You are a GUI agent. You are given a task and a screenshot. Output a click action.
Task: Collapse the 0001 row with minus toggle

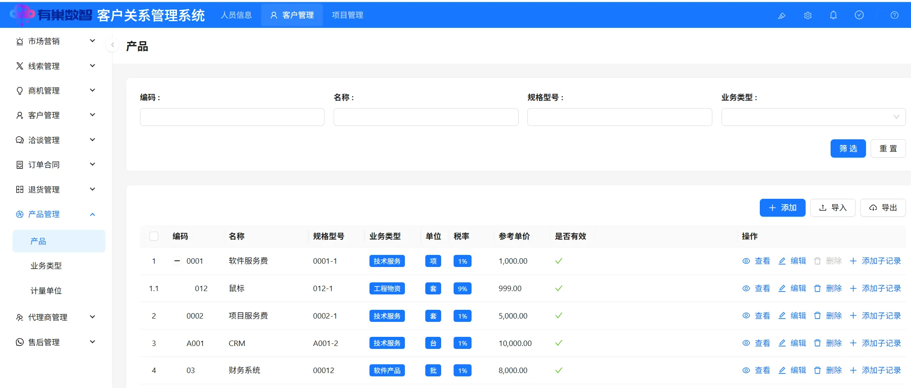click(177, 261)
